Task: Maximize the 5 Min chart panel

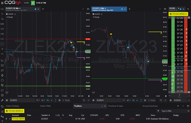Action: click(165, 9)
